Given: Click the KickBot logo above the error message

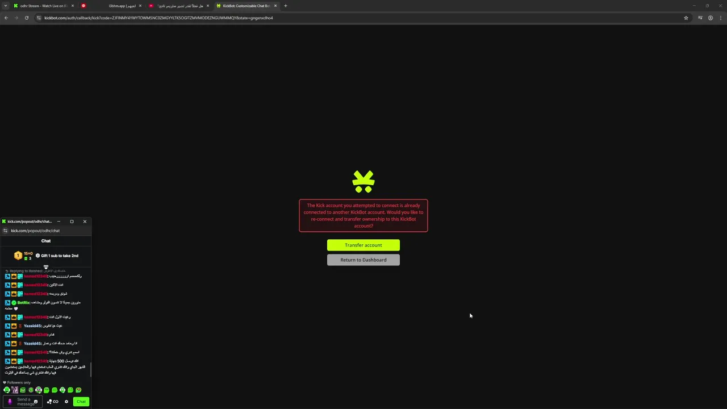Looking at the screenshot, I should [363, 182].
